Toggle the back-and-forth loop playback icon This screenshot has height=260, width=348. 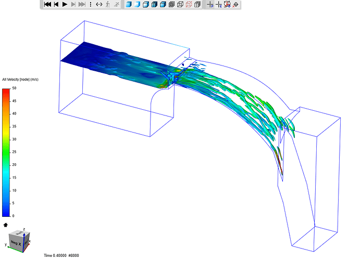tap(99, 4)
